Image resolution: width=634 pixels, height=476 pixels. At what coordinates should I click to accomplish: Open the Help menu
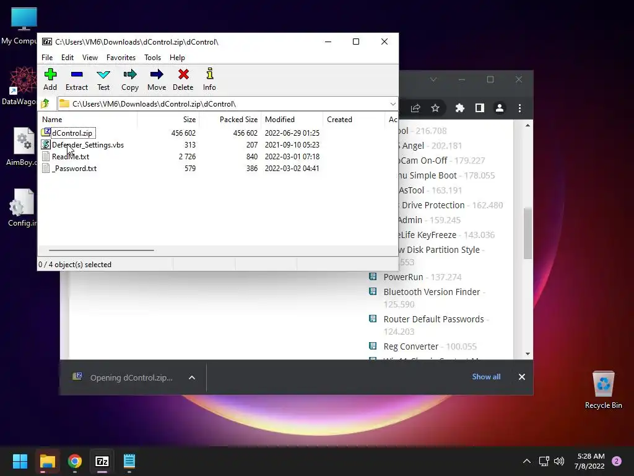177,58
